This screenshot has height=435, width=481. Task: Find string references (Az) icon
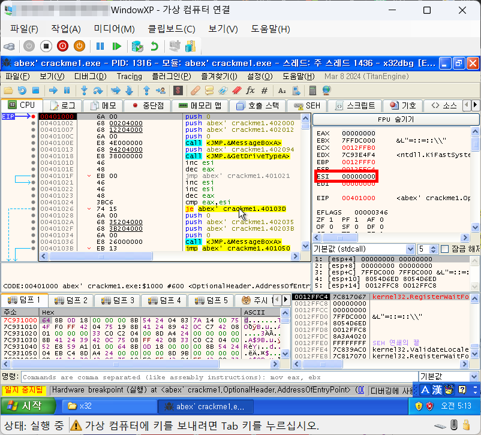click(x=282, y=90)
